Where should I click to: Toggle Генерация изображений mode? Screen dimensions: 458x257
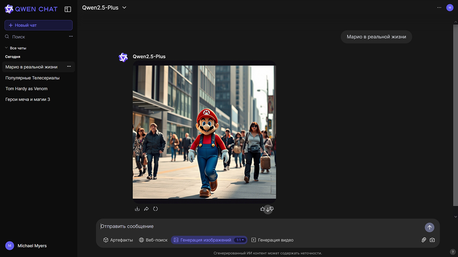click(202, 240)
